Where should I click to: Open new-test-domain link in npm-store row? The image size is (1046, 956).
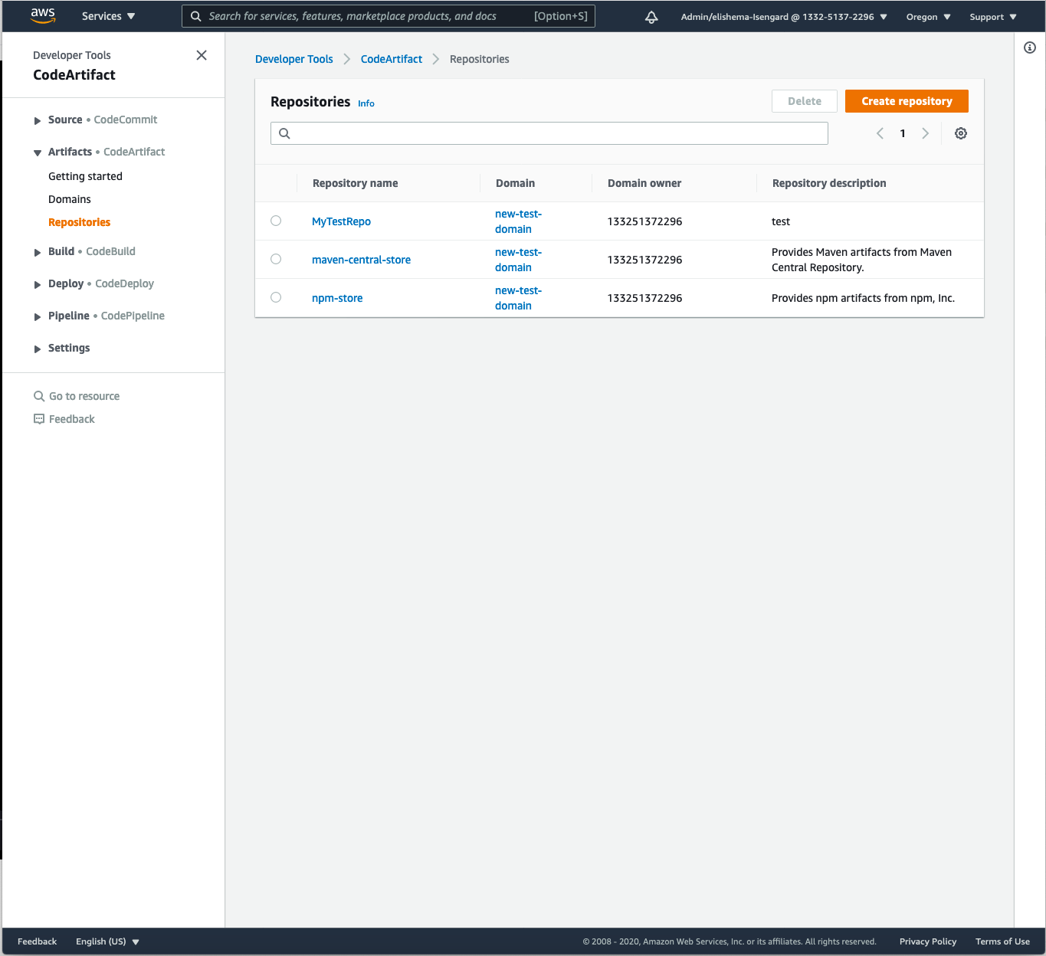click(518, 298)
